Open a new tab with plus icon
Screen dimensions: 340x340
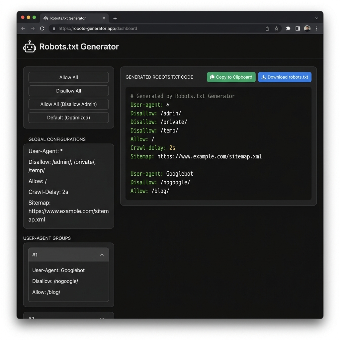[115, 18]
